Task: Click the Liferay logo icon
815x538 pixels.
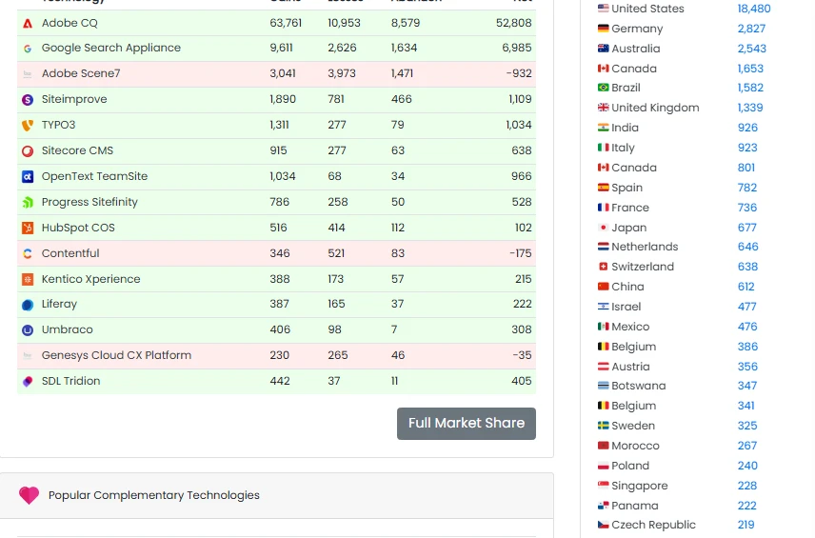Action: (28, 305)
